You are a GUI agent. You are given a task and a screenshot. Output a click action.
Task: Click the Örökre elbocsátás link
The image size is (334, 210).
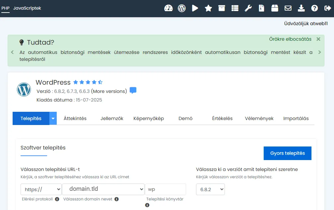290,39
